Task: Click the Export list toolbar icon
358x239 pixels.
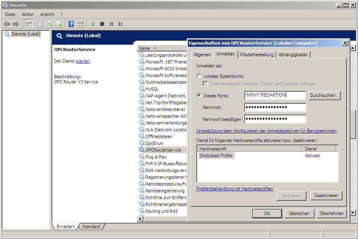Action: [59, 24]
